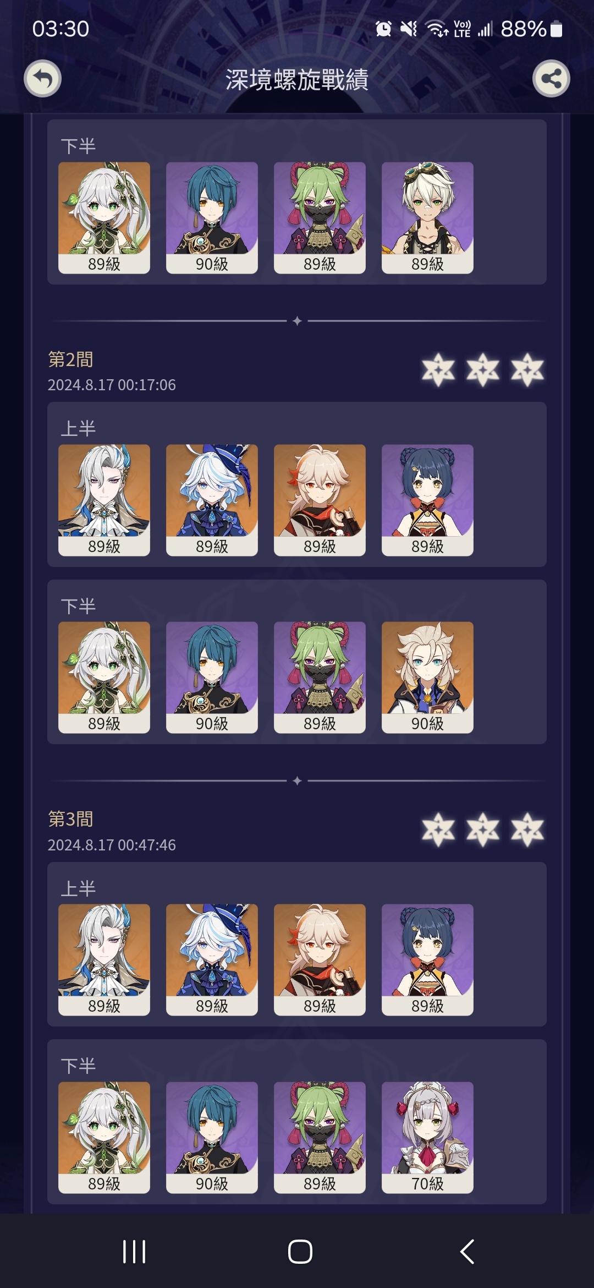Tap the 第3間 timestamp 2024.8.17 00:47:46
594x1288 pixels.
[x=112, y=845]
